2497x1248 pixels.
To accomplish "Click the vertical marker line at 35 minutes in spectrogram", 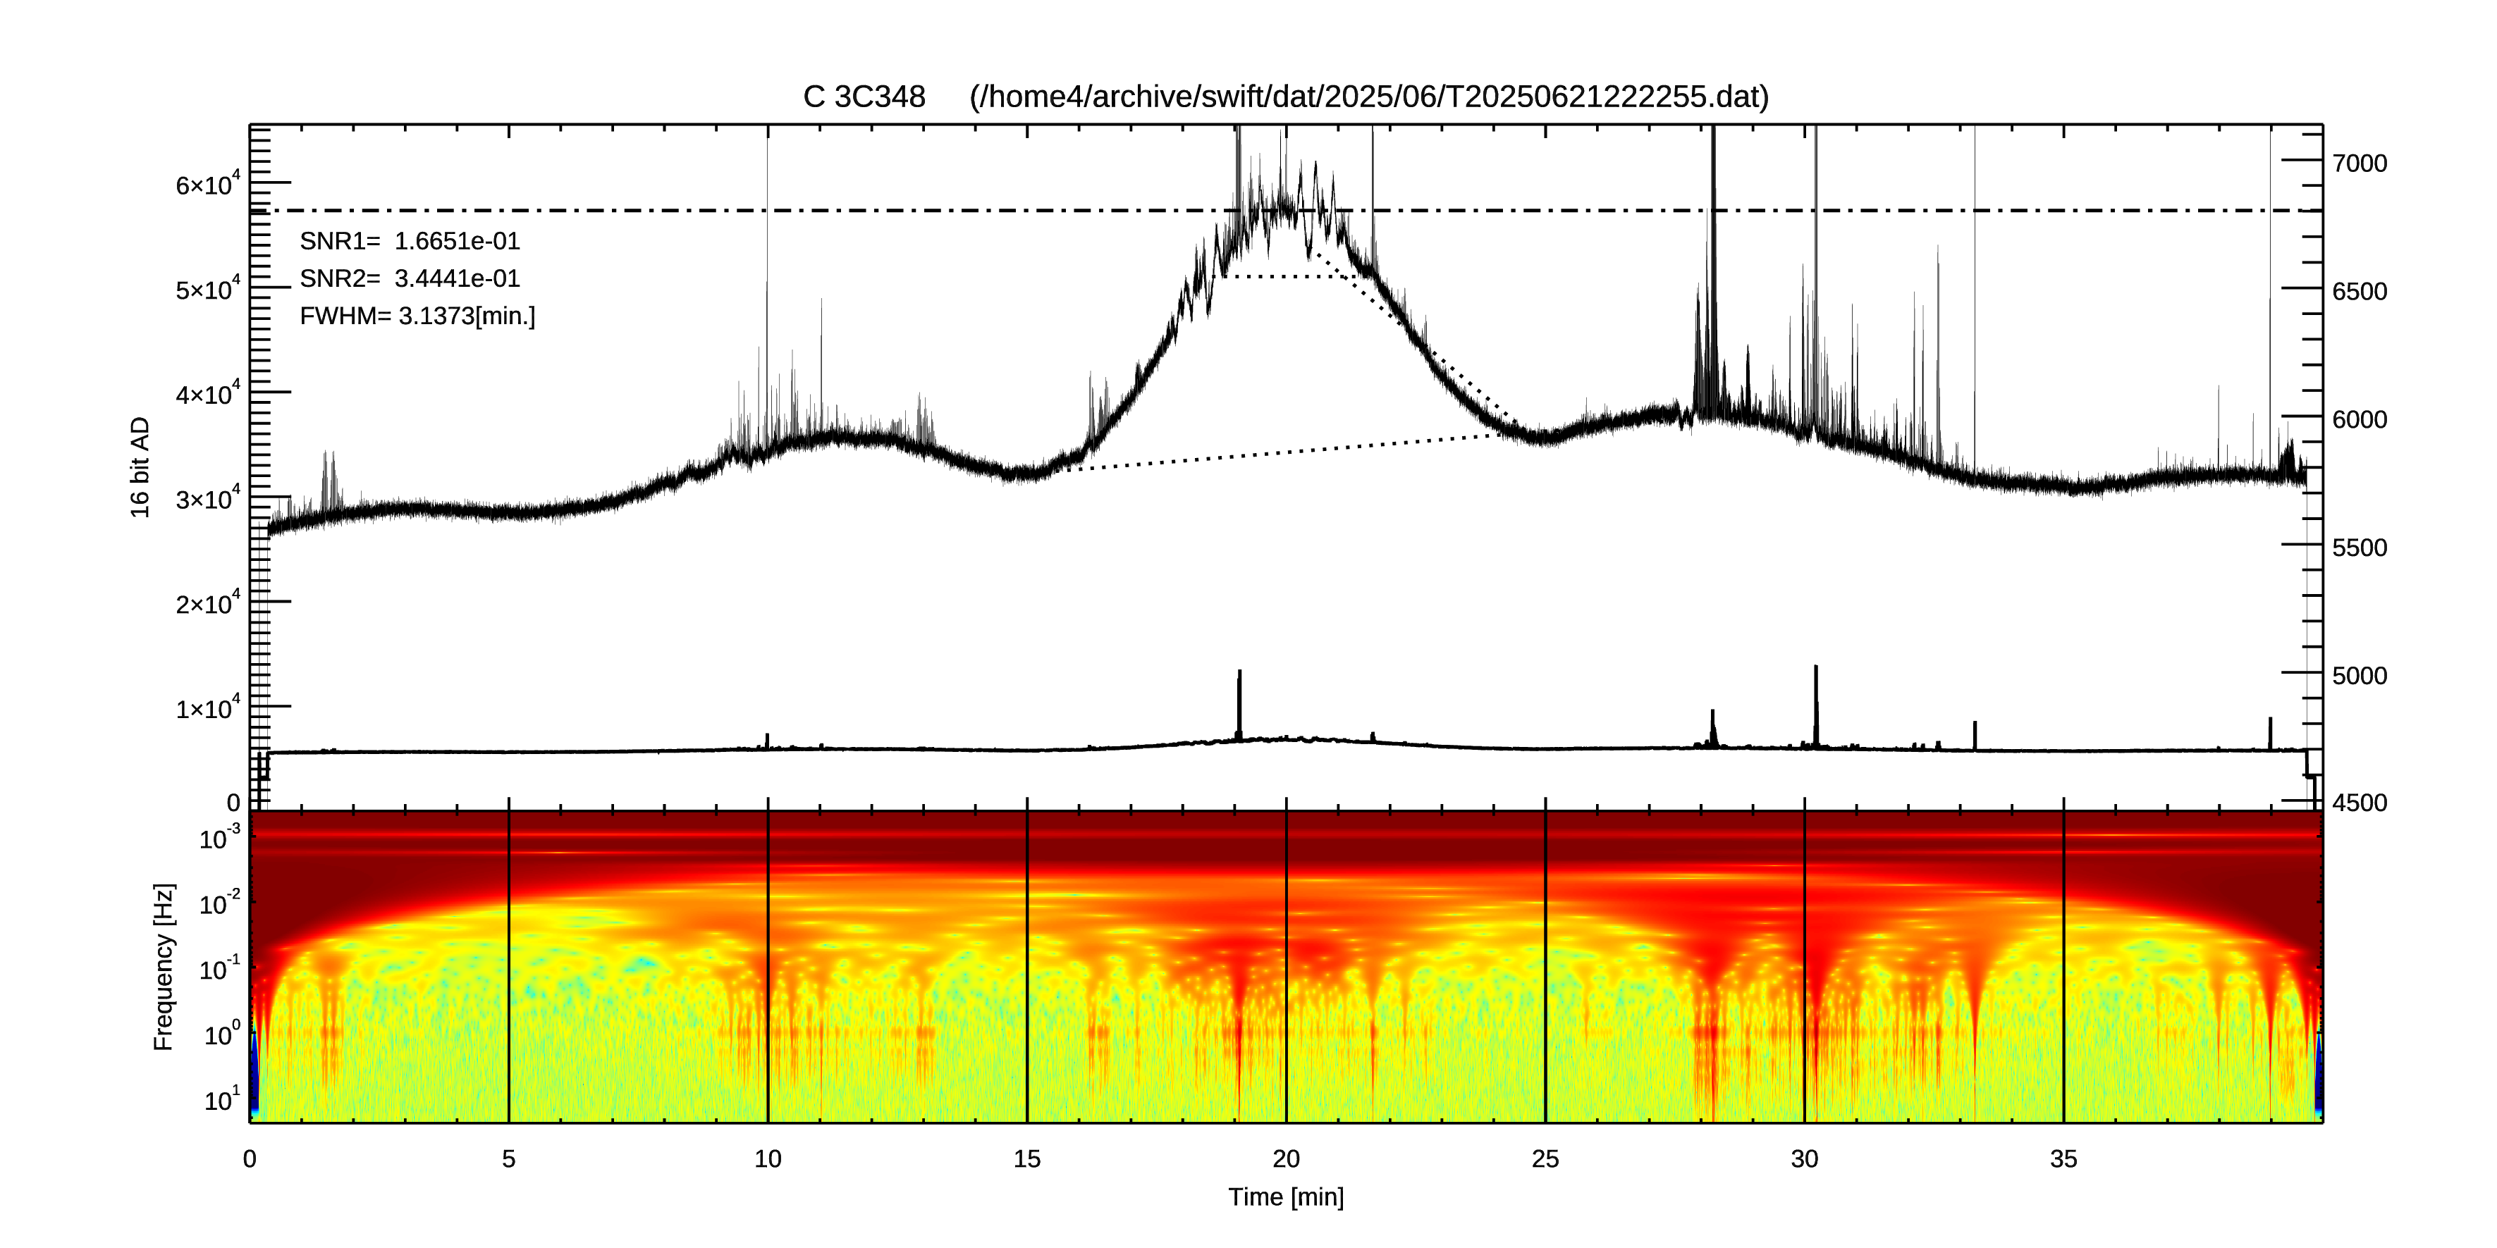I will click(x=2063, y=967).
